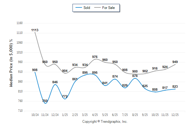Select the 960 For Sale data point
The image size is (192, 129).
coord(105,62)
